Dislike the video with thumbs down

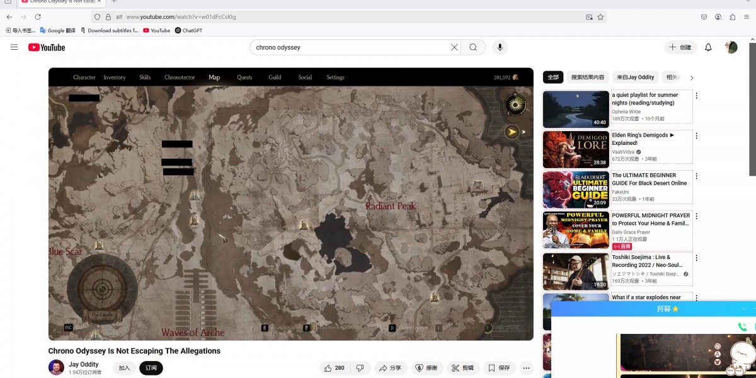pyautogui.click(x=360, y=368)
